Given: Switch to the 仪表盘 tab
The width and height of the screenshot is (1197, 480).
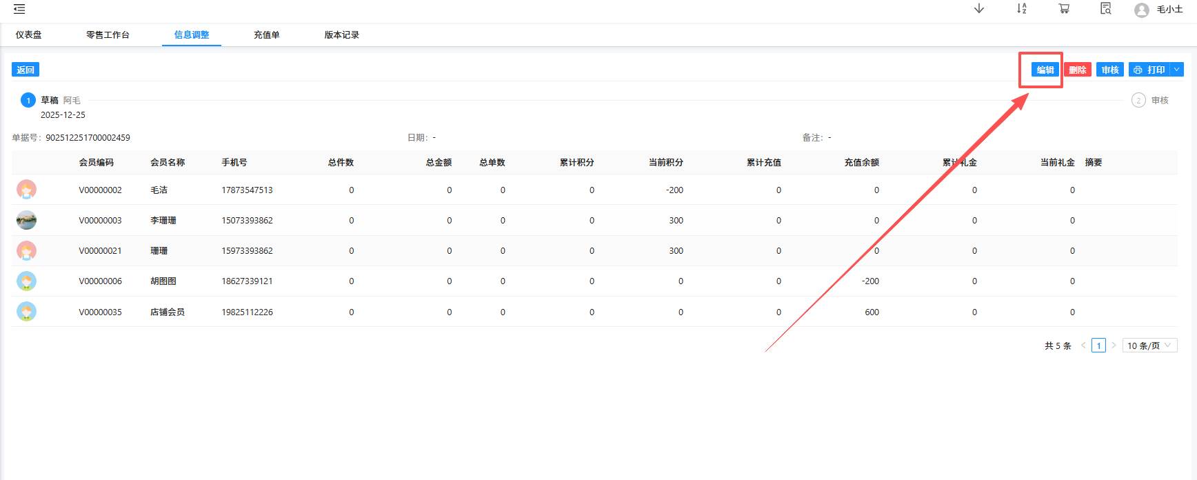Looking at the screenshot, I should click(x=29, y=34).
